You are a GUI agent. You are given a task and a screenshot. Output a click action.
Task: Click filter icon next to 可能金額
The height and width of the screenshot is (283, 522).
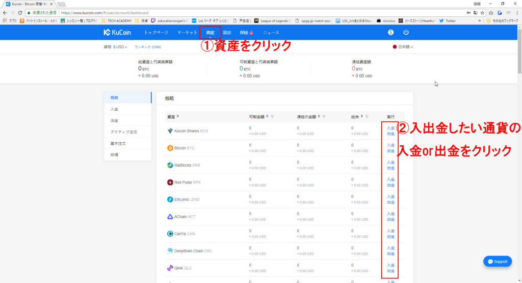pos(272,117)
